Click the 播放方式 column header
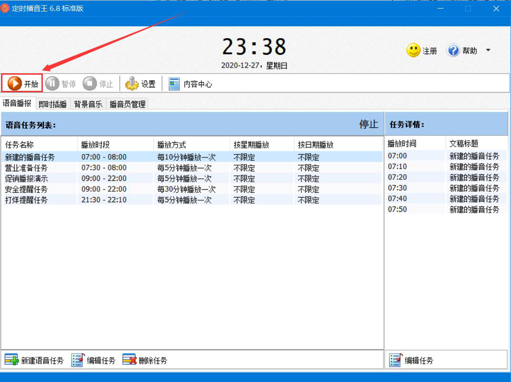This screenshot has width=511, height=382. click(191, 145)
